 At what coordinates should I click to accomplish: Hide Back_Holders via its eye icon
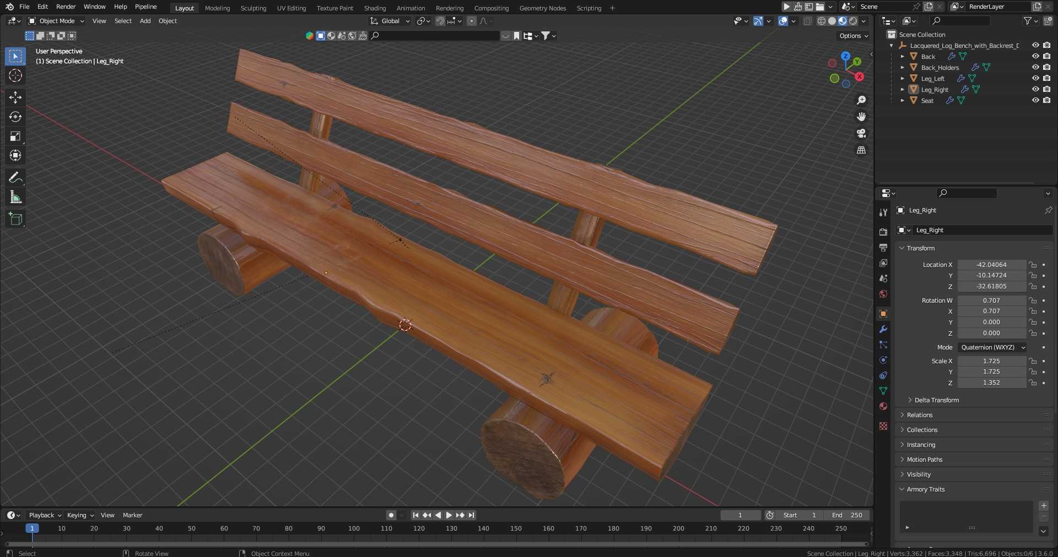tap(1035, 67)
